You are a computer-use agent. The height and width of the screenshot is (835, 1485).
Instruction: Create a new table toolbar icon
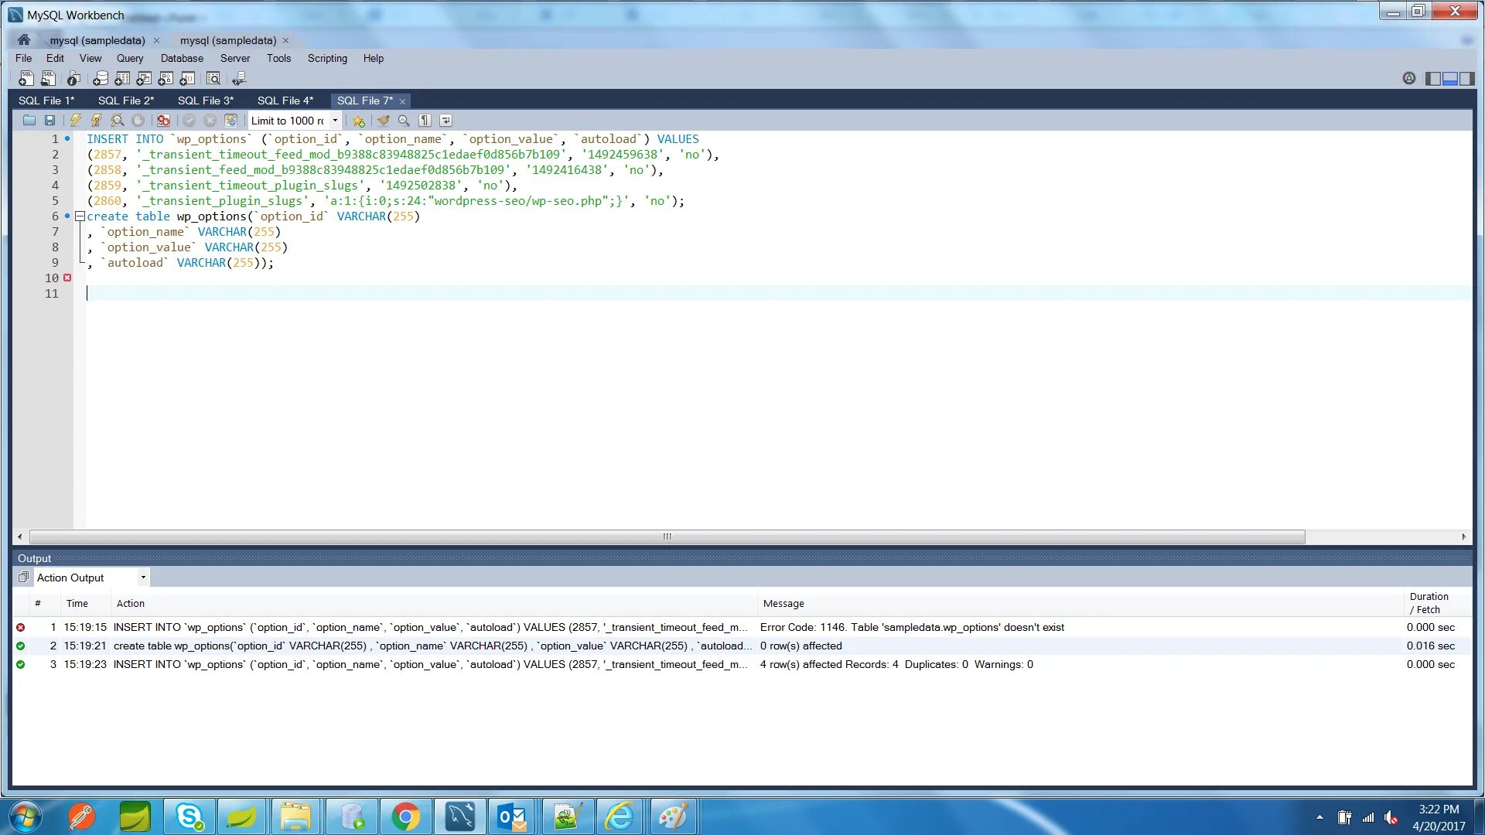(x=122, y=79)
